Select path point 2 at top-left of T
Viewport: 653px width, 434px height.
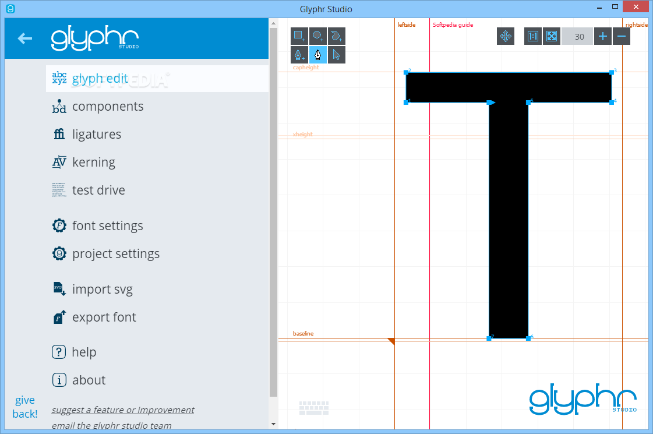[x=406, y=72]
